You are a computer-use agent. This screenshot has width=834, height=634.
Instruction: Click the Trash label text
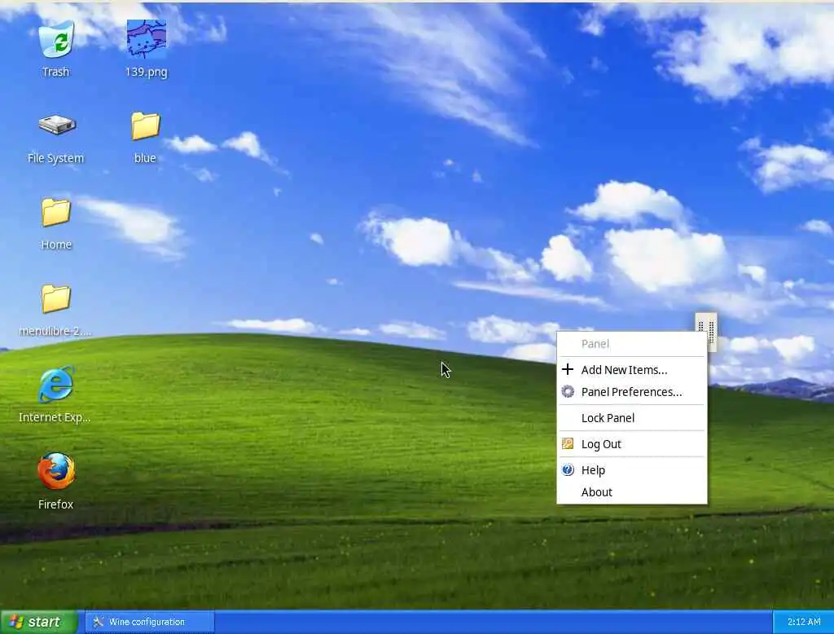coord(56,72)
